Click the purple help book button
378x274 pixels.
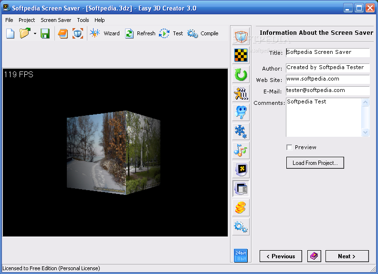[314, 256]
